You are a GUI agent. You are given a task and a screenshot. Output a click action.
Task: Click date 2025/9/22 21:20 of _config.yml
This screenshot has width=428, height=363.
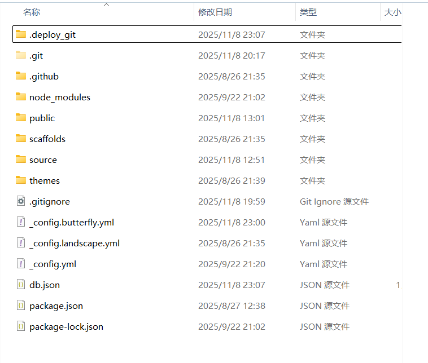tap(232, 264)
